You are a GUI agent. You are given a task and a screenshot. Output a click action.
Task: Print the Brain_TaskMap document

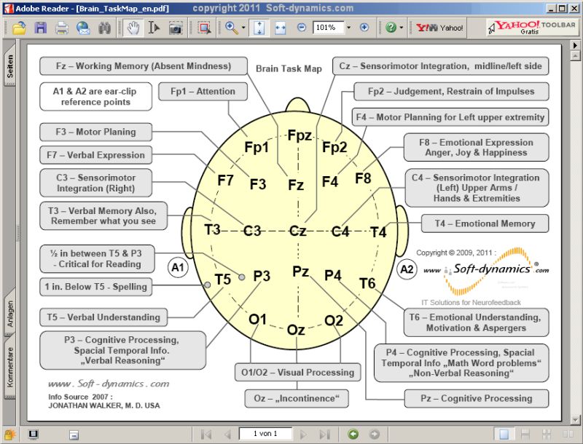click(61, 28)
